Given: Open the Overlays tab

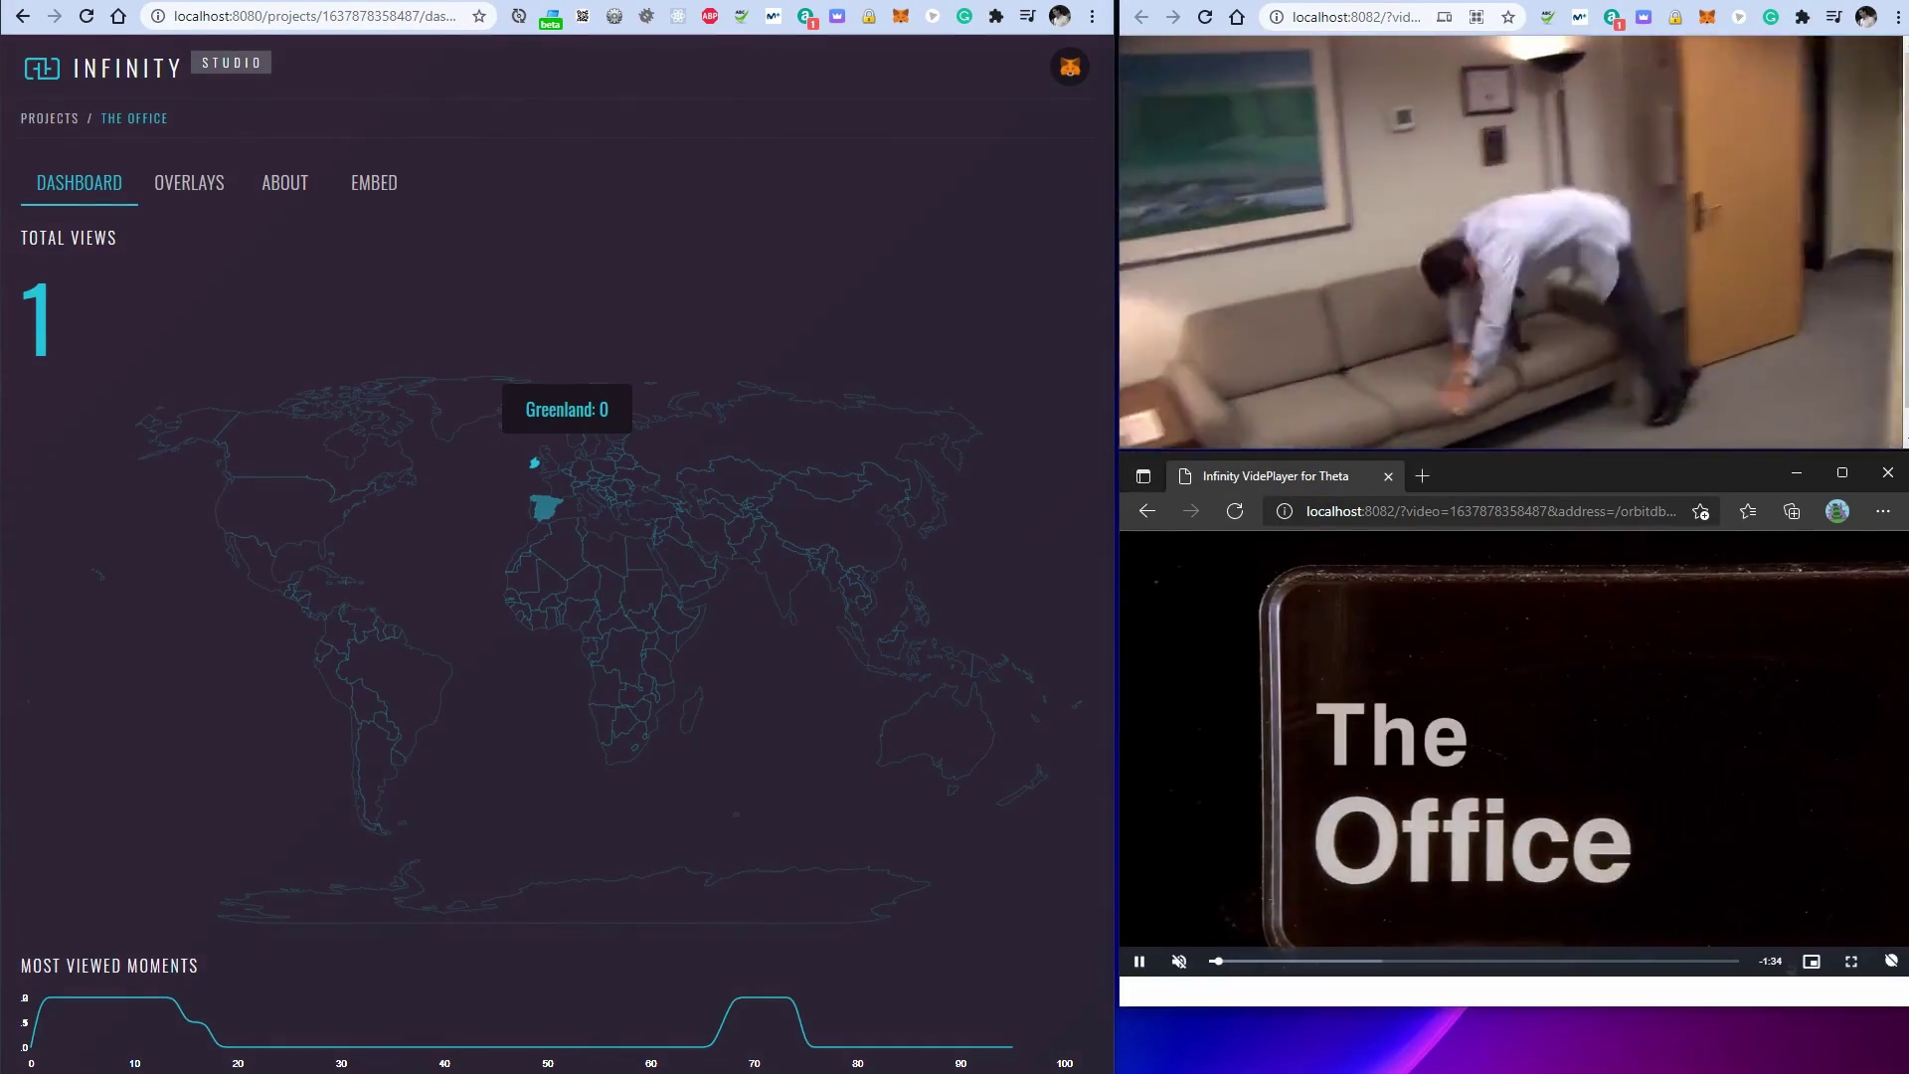Looking at the screenshot, I should [x=189, y=183].
